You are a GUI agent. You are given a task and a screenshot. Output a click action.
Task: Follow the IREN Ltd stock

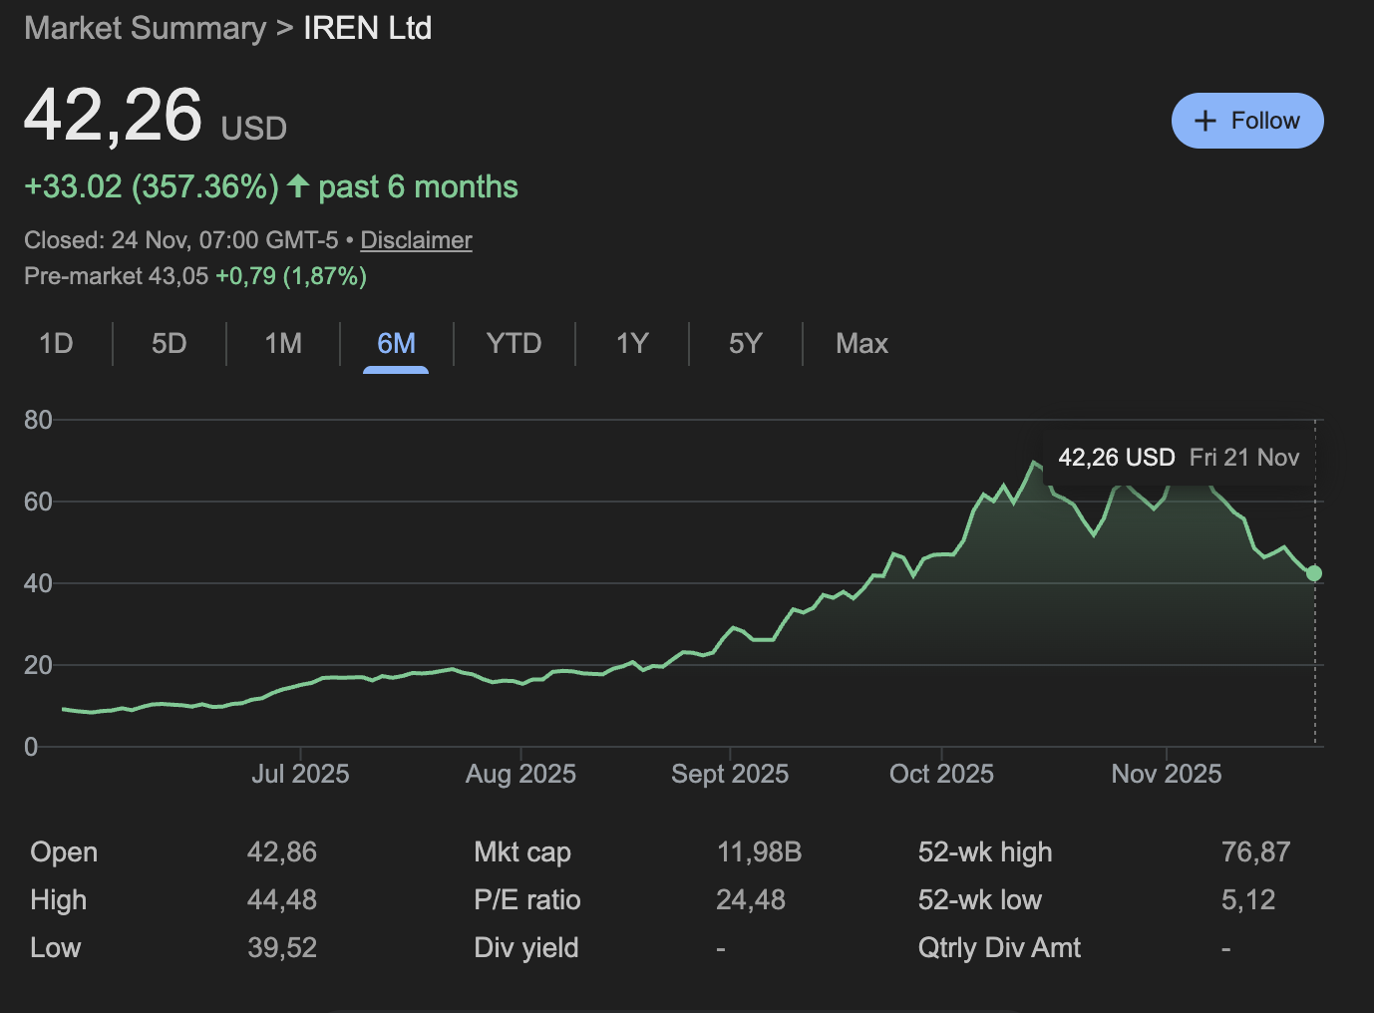point(1247,121)
